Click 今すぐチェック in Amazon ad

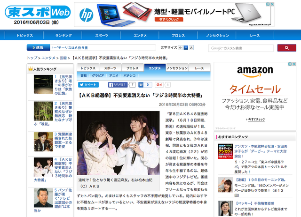pyautogui.click(x=255, y=120)
